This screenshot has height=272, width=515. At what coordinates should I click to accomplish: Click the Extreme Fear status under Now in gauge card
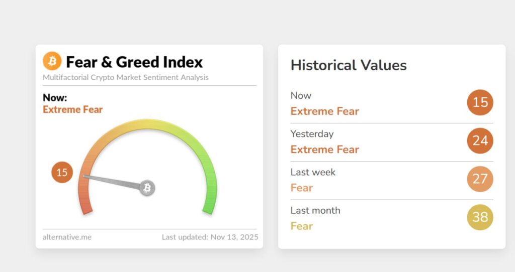tap(72, 109)
